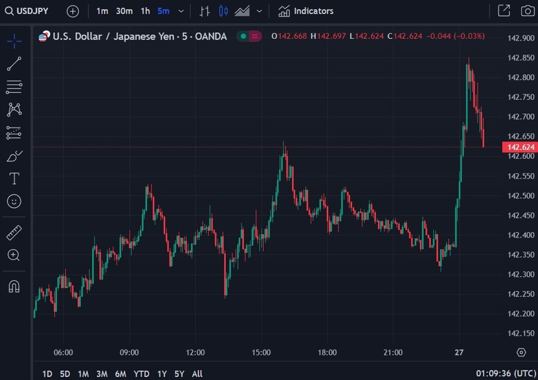
Task: Click the red data update status indicator
Action: pyautogui.click(x=255, y=36)
